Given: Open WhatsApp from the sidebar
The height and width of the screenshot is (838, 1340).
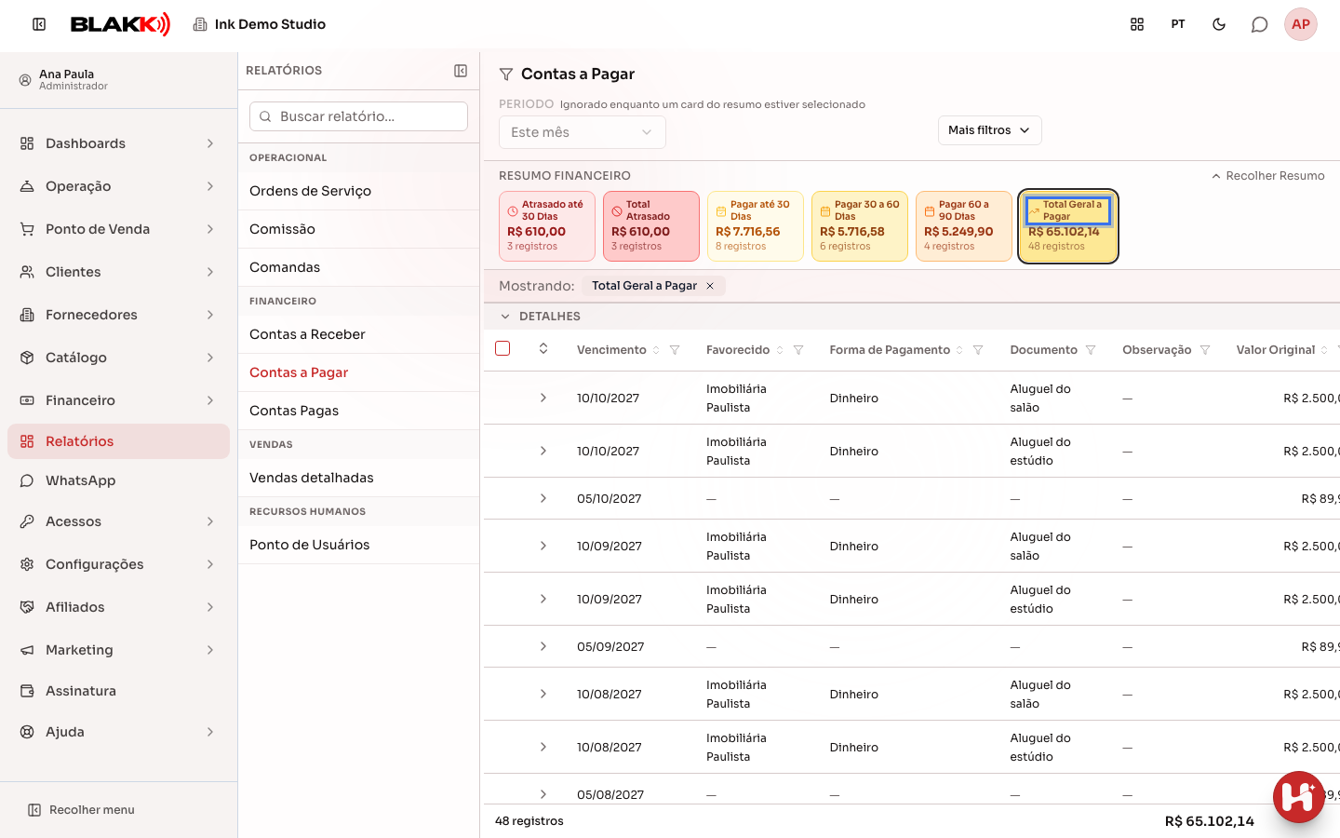Looking at the screenshot, I should click(x=118, y=480).
